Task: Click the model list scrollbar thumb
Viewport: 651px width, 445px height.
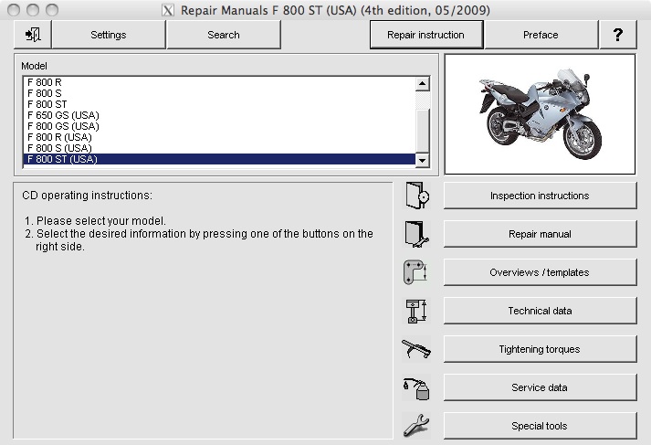Action: point(422,132)
